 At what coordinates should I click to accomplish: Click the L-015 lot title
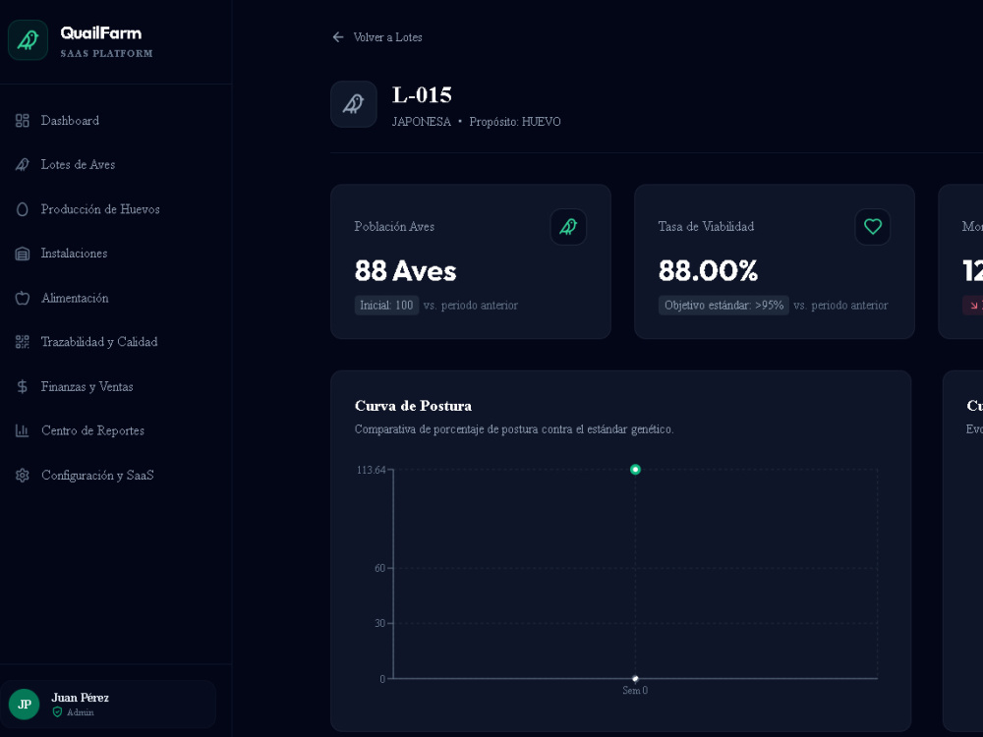pyautogui.click(x=422, y=94)
